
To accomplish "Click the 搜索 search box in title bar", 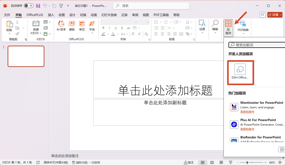I will pyautogui.click(x=151, y=6).
